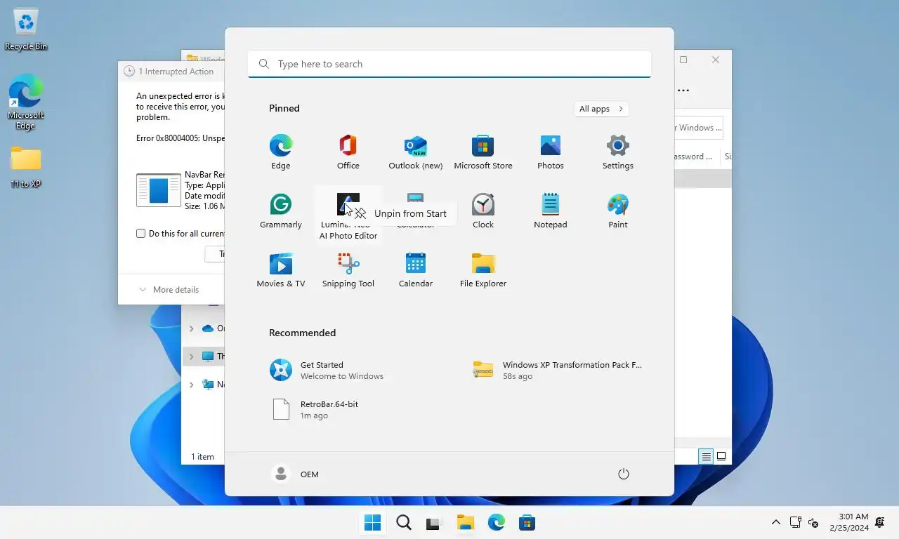Open network icon in system tray
Image resolution: width=899 pixels, height=539 pixels.
click(795, 522)
